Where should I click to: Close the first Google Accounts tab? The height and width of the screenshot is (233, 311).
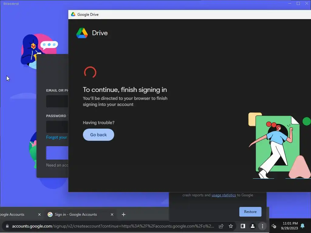coord(39,214)
